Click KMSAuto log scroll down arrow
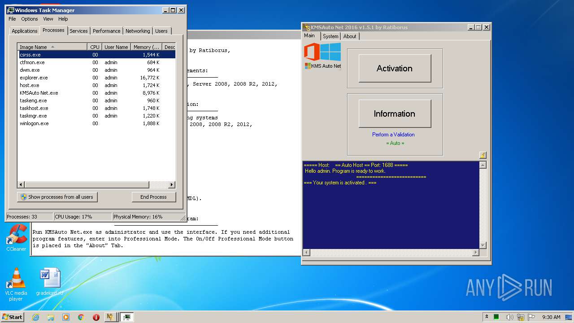Screen dimensions: 574x323 483,245
